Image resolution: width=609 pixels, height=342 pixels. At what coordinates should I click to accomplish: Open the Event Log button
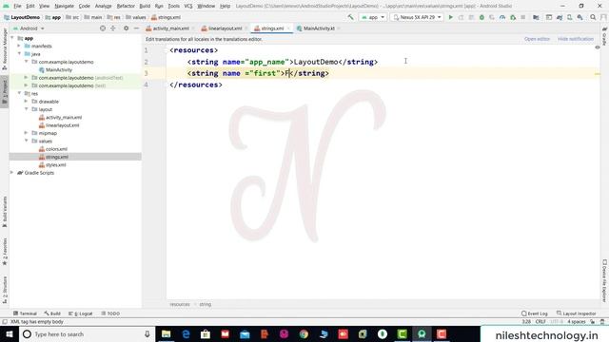[x=535, y=313]
